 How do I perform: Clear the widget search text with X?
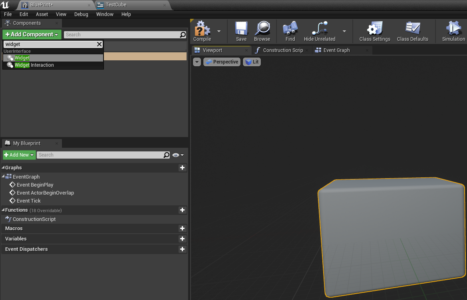click(99, 44)
